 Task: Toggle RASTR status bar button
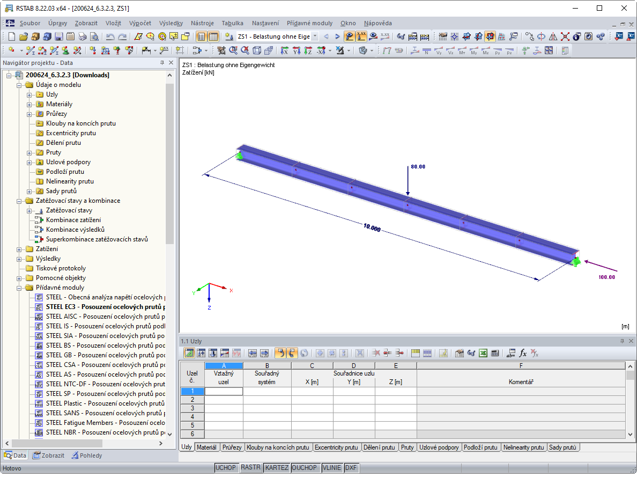[x=250, y=468]
